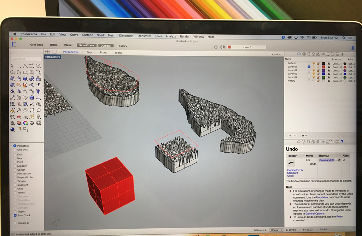Click the red car icon in toolbar
Image resolution: width=362 pixels, height=236 pixels.
pyautogui.click(x=19, y=117)
